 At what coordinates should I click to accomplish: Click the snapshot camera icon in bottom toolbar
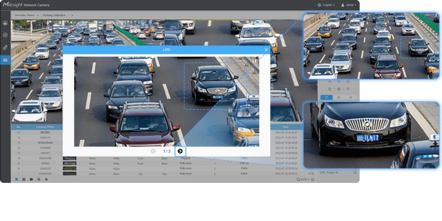click(x=24, y=180)
